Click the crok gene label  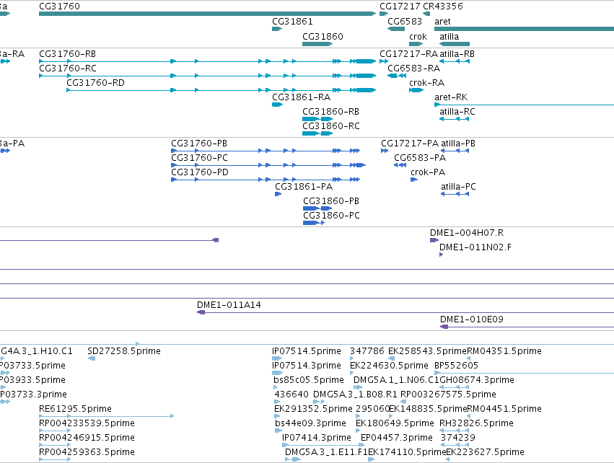click(418, 36)
